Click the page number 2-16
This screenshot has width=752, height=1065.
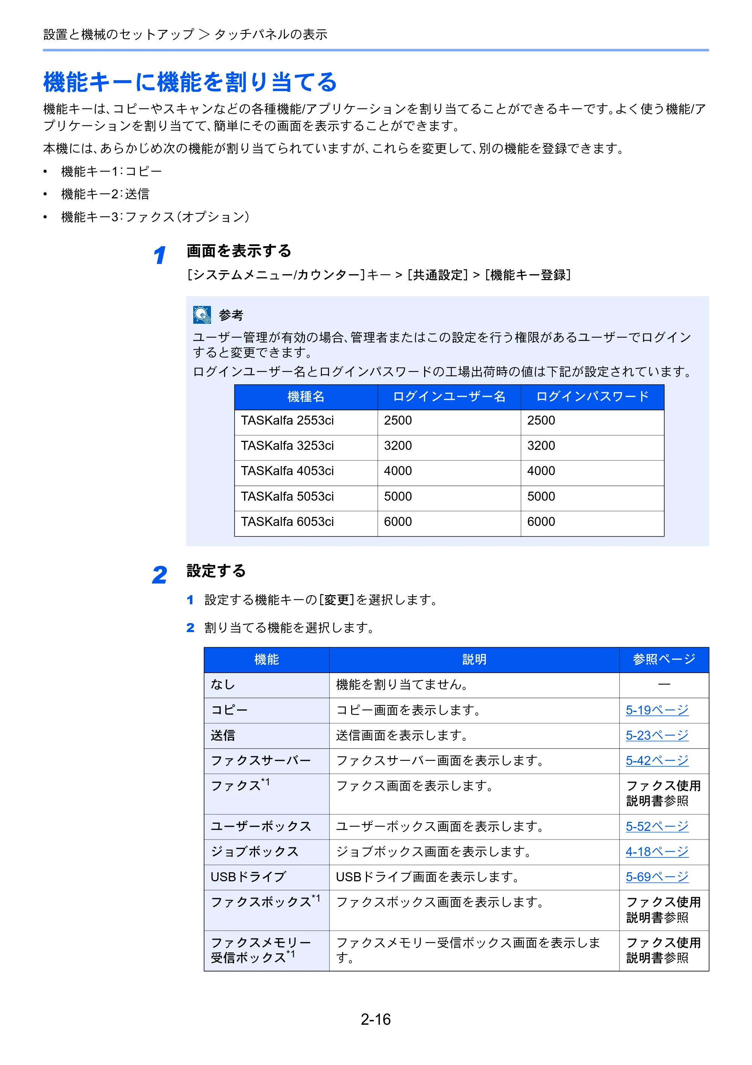(x=376, y=1019)
